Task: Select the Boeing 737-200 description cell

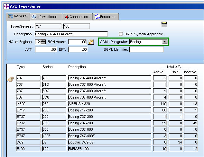Action: click(x=109, y=117)
